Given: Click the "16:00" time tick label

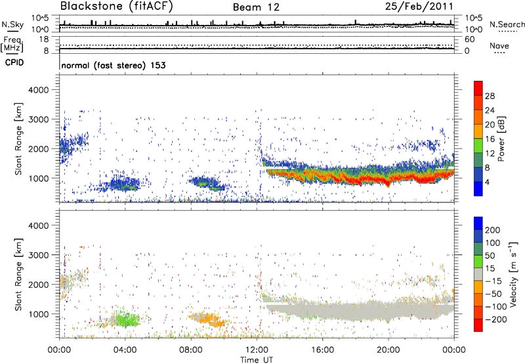Looking at the screenshot, I should (x=322, y=350).
